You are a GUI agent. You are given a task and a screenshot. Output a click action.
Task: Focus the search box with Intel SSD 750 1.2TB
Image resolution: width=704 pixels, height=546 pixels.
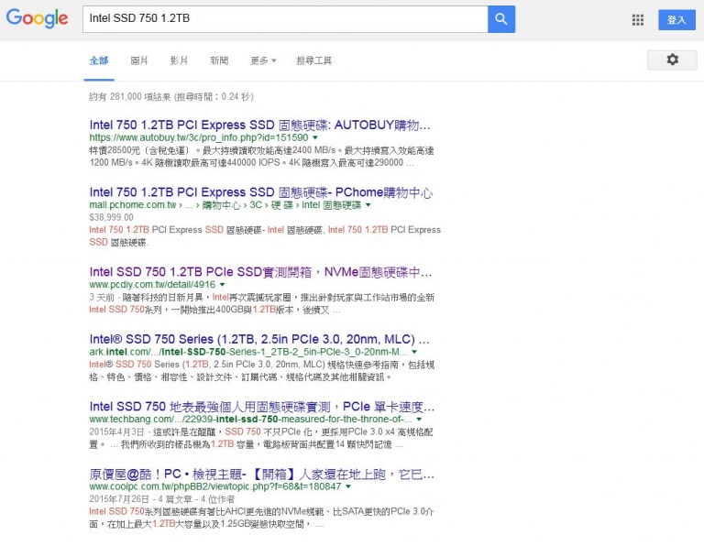(x=285, y=19)
